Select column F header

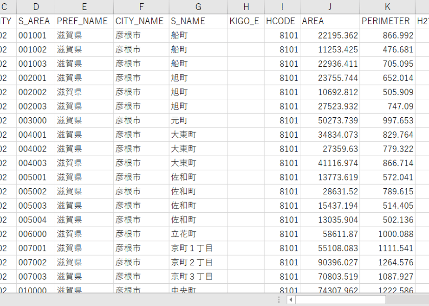(142, 7)
